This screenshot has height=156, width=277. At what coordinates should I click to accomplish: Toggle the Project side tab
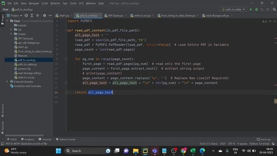pos(3,19)
